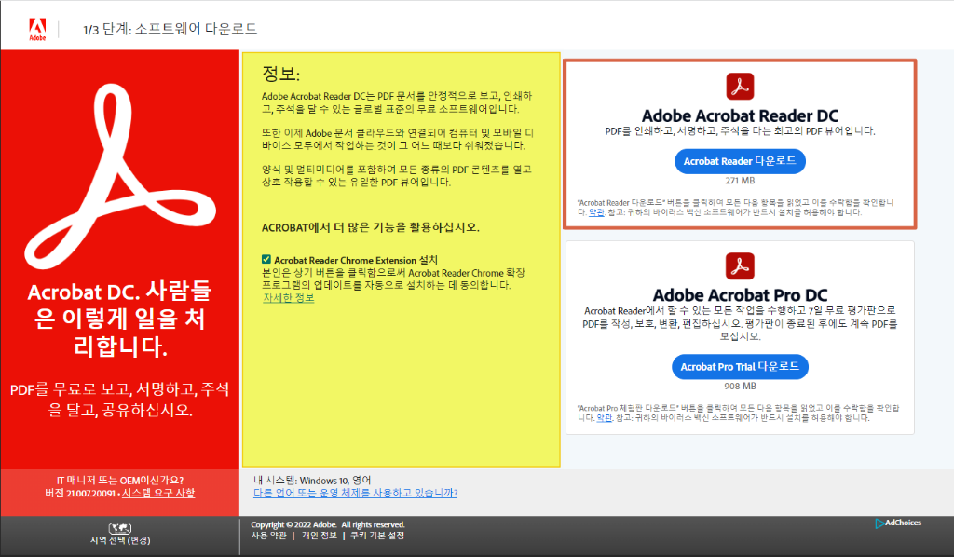Click the 908 MB file size text

click(740, 387)
